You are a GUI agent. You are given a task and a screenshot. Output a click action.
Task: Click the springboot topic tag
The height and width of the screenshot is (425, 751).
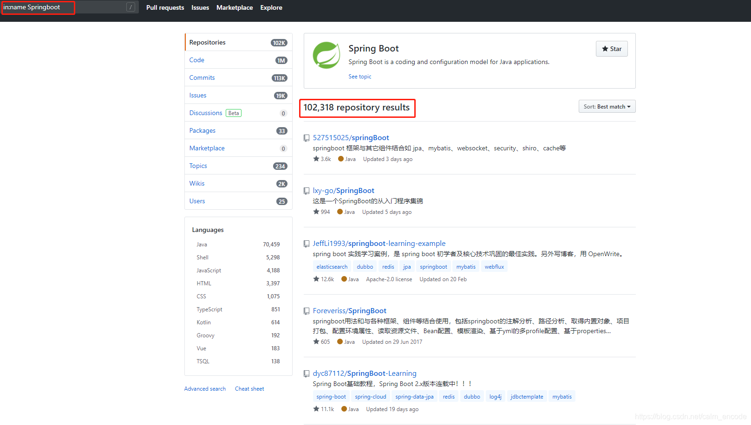pyautogui.click(x=433, y=267)
